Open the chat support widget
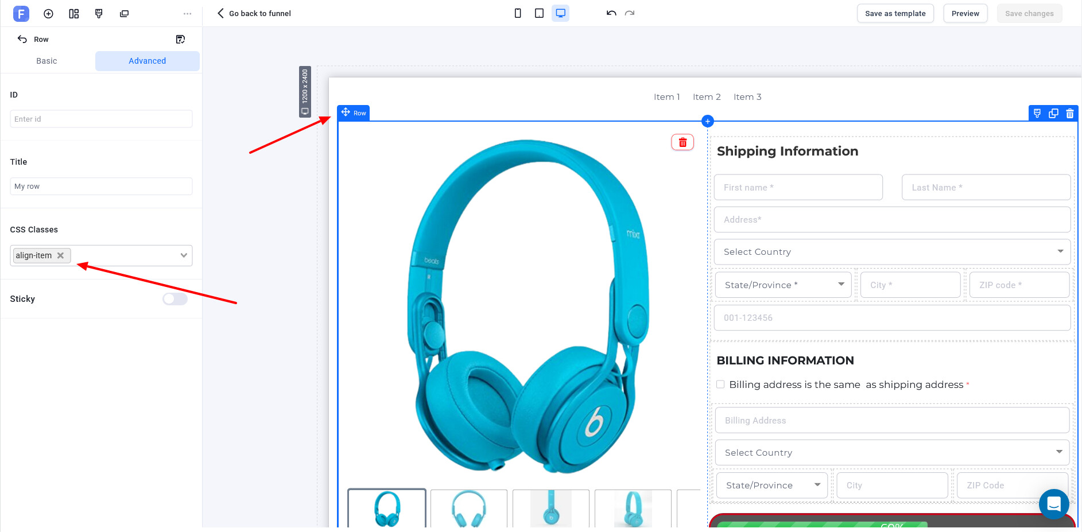The image size is (1082, 532). pos(1053,504)
